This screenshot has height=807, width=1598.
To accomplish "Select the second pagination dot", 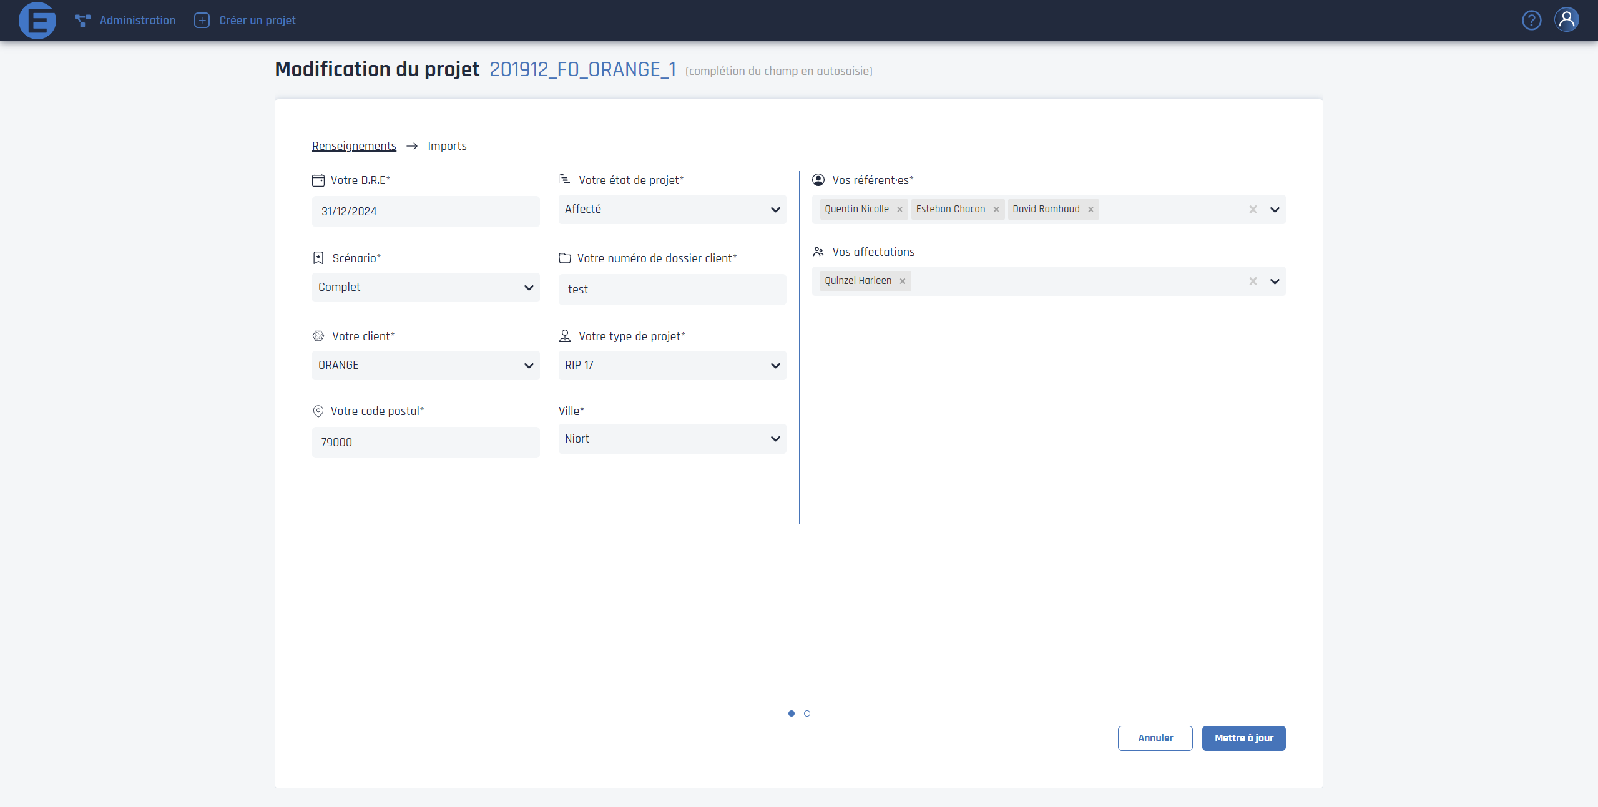I will [808, 713].
